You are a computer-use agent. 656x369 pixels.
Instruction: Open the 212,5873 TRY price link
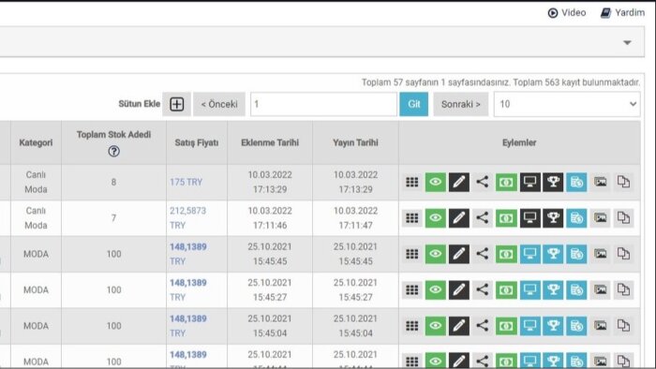(x=187, y=217)
